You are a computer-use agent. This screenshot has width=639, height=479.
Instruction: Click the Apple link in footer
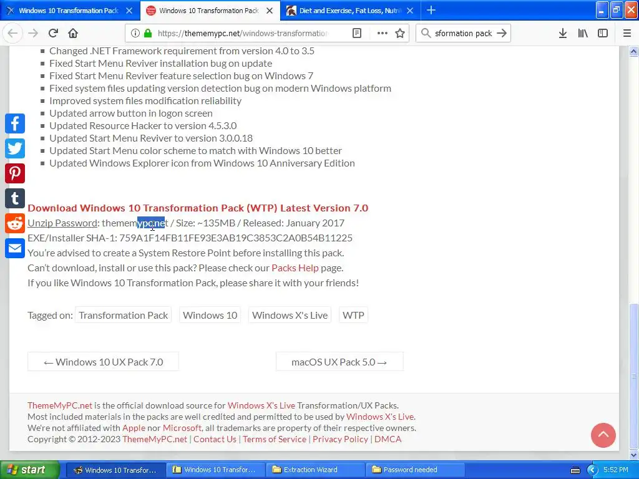click(134, 428)
